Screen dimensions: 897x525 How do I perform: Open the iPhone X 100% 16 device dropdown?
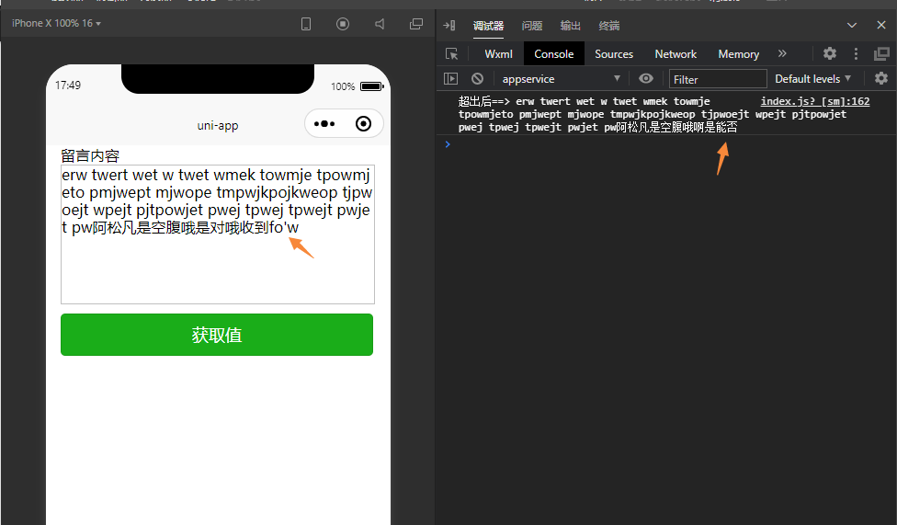(x=56, y=24)
